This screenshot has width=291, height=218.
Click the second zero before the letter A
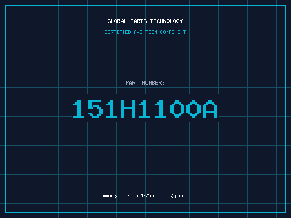[194, 109]
